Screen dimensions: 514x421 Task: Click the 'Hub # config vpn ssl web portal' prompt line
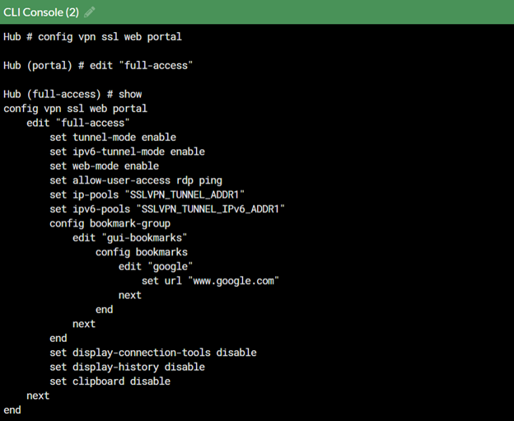point(92,36)
